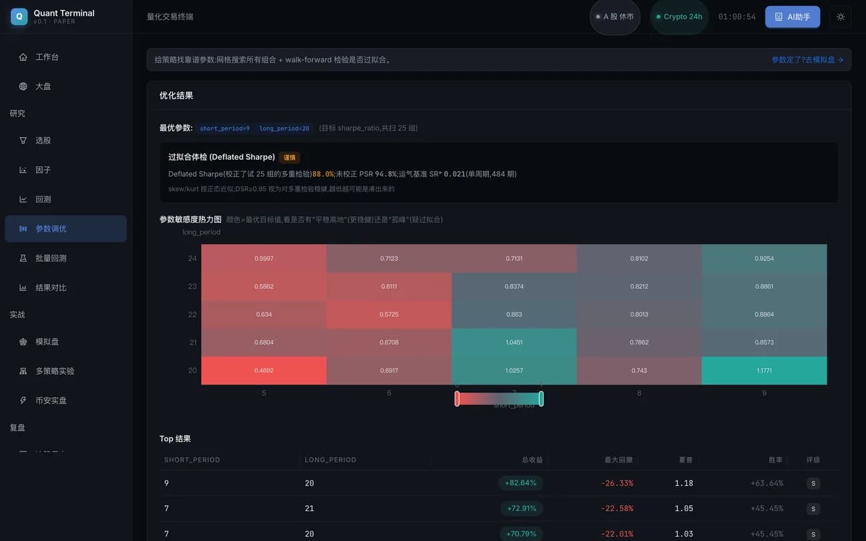This screenshot has width=866, height=541.
Task: Follow 参数定了?去模拟盘 link
Action: pyautogui.click(x=807, y=60)
